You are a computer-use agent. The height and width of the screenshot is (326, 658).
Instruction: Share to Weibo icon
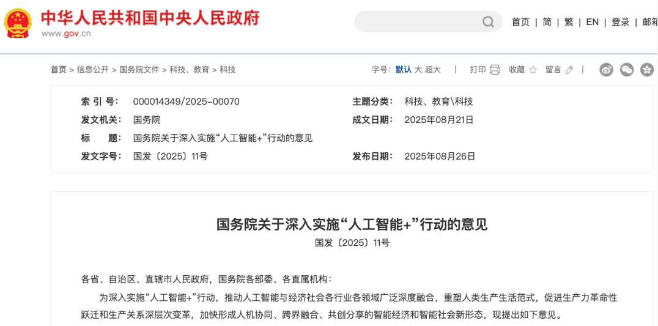coord(606,70)
